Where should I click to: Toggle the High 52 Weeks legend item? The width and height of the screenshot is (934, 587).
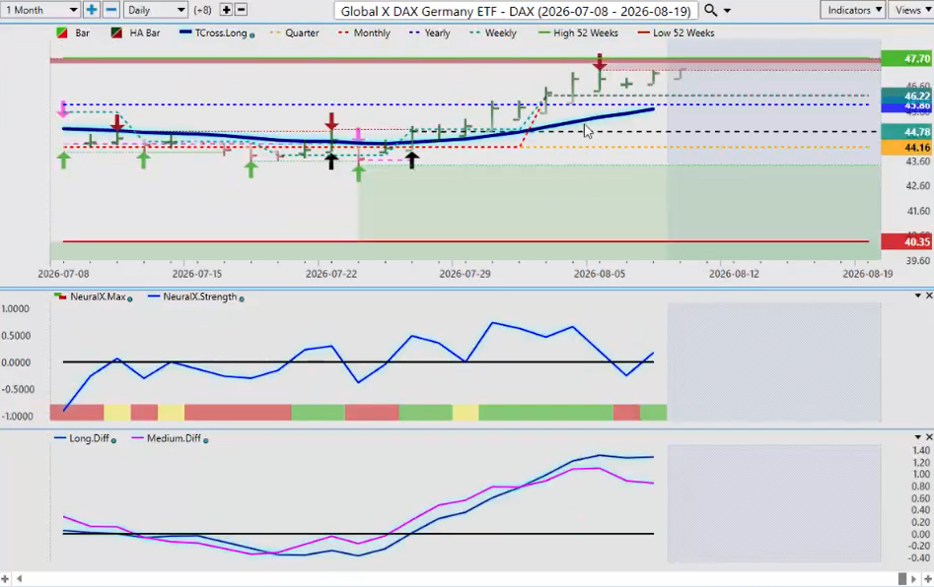pyautogui.click(x=578, y=33)
